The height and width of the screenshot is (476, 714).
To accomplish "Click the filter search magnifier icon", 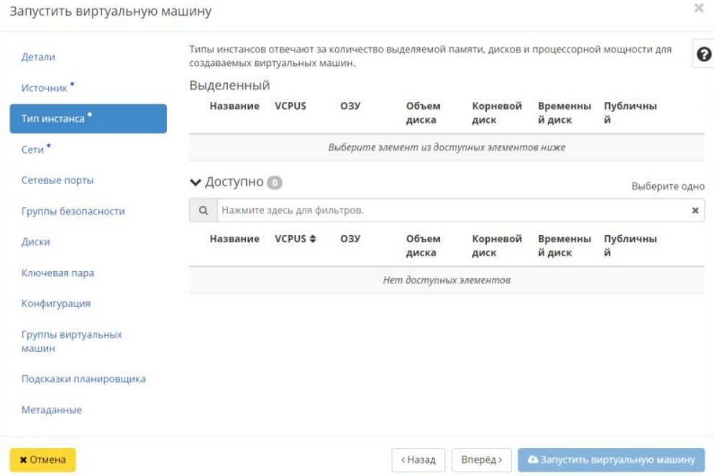I will [203, 211].
